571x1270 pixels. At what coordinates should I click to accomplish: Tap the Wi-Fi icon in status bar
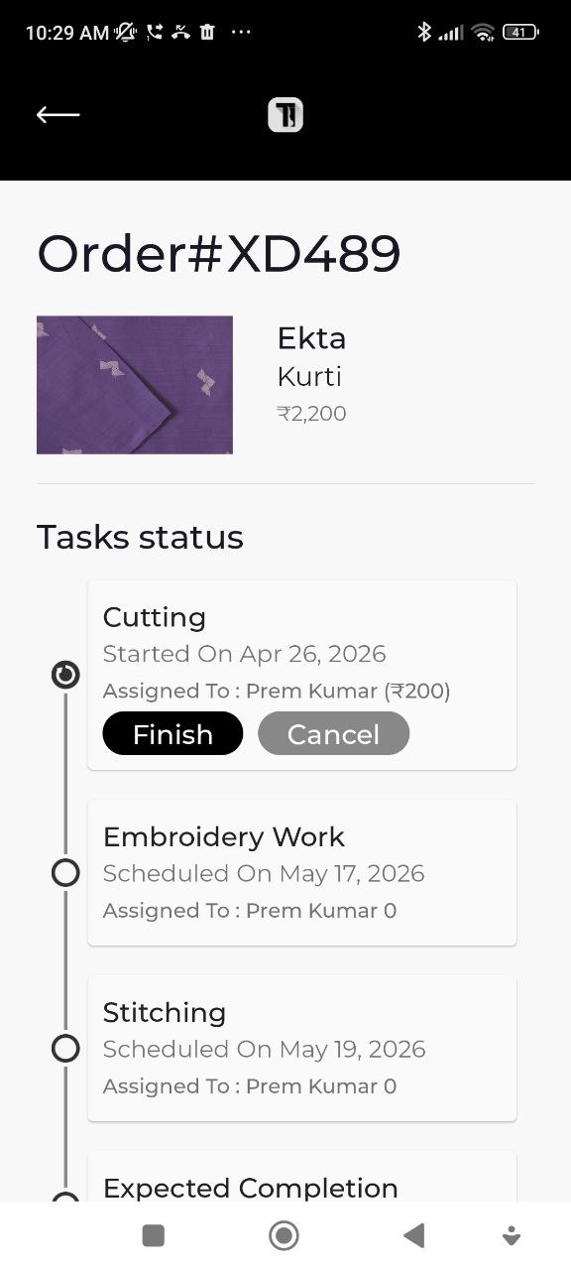(483, 31)
